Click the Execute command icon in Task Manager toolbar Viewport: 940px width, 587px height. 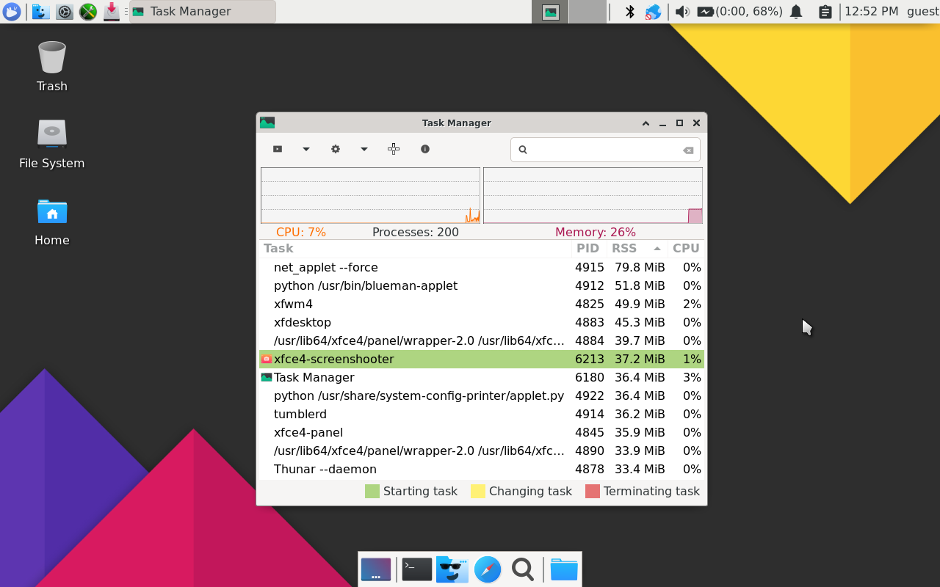278,149
